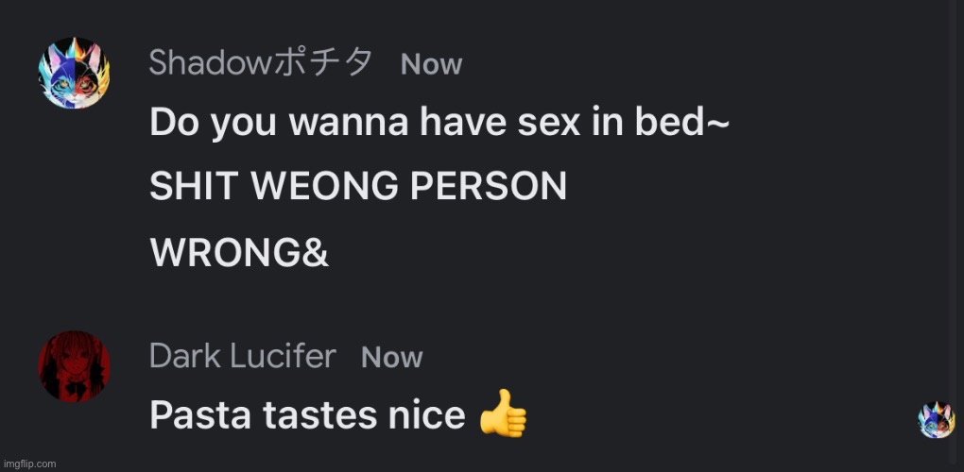Click the Now timestamp beside Shadowポチタ
This screenshot has width=964, height=472.
[431, 64]
